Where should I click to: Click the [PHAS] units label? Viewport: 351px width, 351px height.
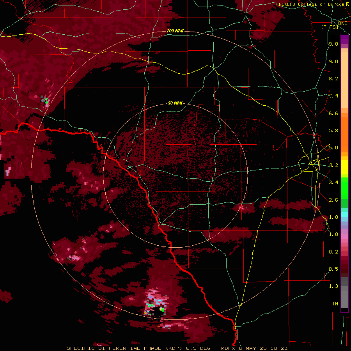pos(330,27)
